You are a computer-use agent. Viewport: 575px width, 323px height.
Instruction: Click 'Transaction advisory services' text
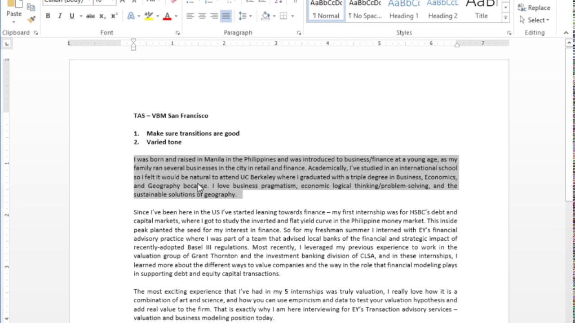[409, 309]
